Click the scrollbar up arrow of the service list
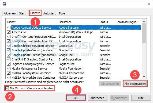The width and height of the screenshot is (153, 103). pyautogui.click(x=144, y=21)
